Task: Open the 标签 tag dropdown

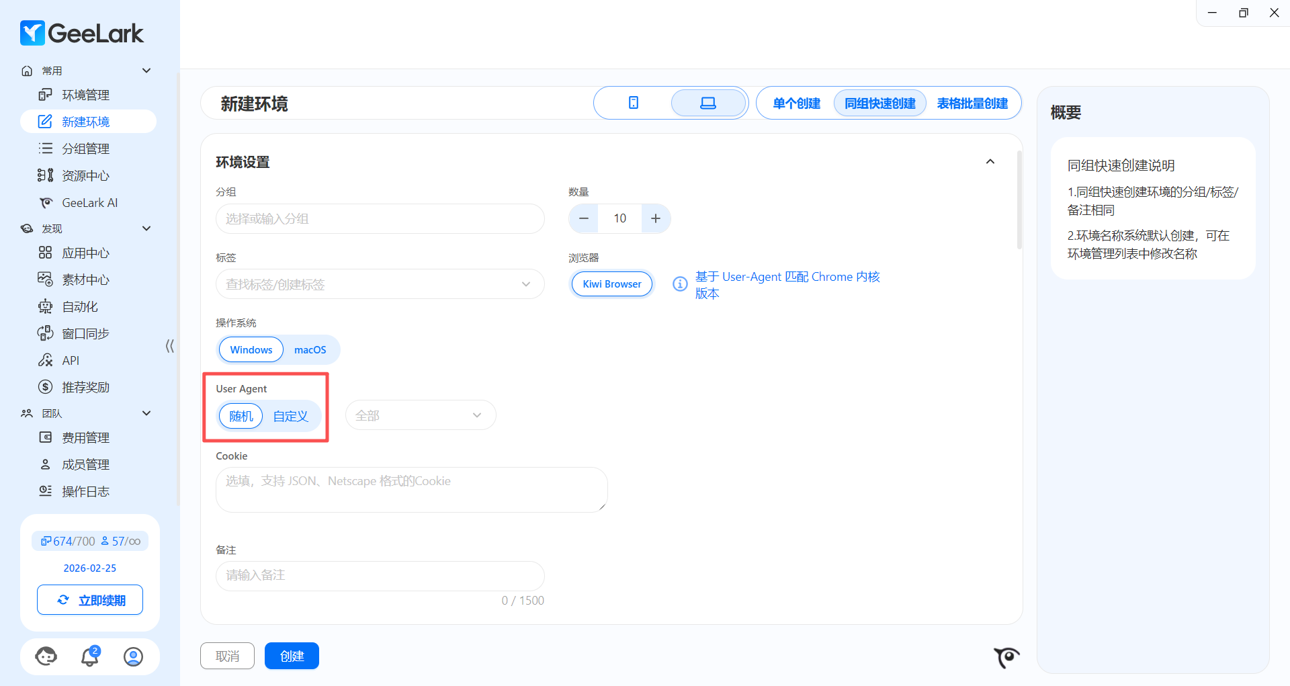Action: 380,284
